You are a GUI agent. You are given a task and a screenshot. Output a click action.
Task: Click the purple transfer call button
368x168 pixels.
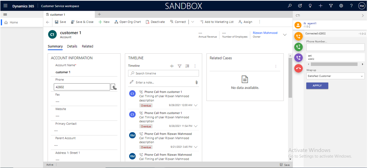(x=298, y=58)
